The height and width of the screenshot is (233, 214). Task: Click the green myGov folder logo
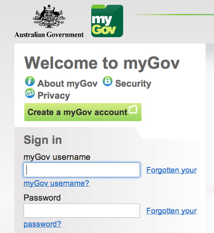107,21
